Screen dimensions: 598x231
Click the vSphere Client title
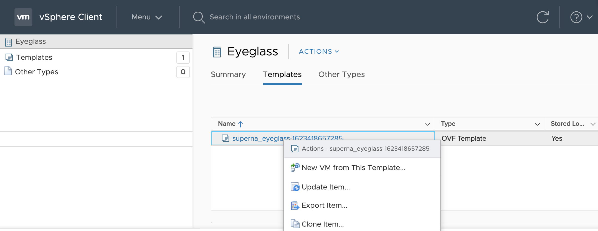pyautogui.click(x=71, y=17)
